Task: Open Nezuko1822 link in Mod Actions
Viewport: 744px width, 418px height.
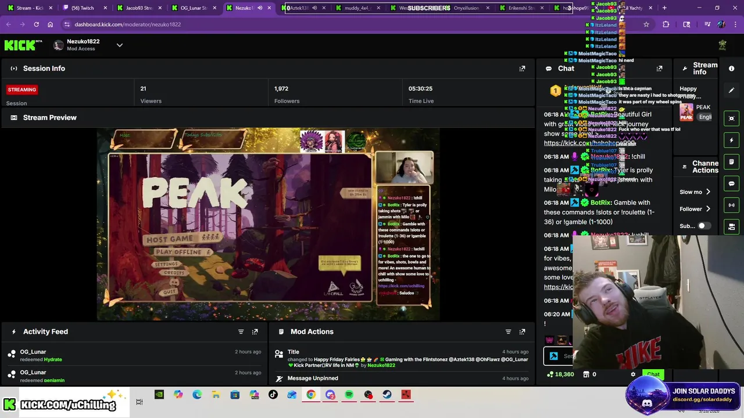Action: tap(381, 365)
